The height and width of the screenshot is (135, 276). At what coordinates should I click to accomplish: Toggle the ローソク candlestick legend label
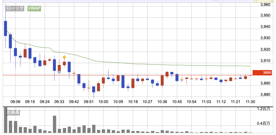click(16, 8)
